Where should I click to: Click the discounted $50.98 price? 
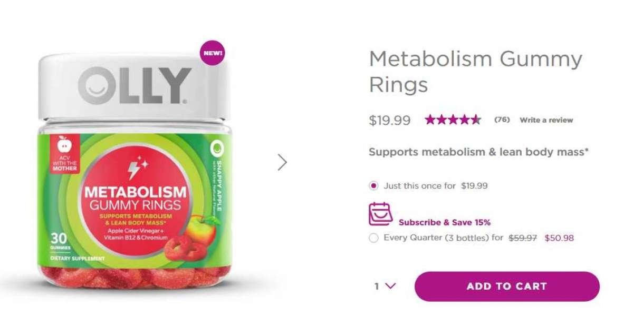click(559, 238)
